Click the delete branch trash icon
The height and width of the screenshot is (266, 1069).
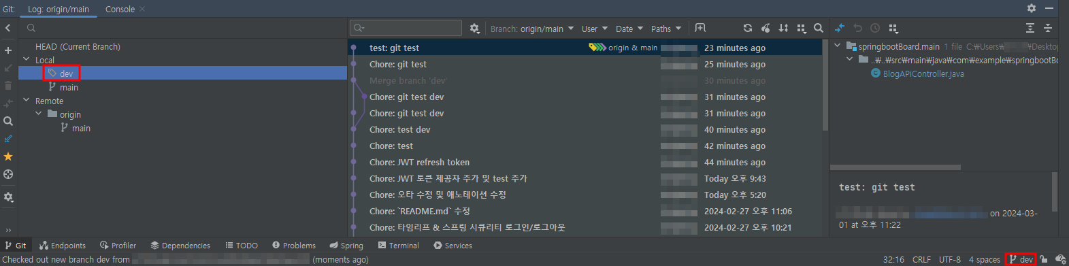[x=8, y=86]
